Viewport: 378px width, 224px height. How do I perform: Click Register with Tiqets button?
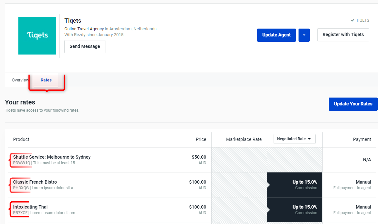coord(343,35)
